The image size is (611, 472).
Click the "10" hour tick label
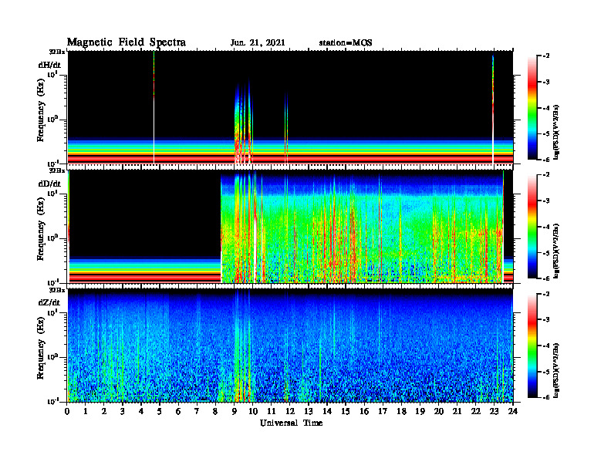(x=252, y=412)
